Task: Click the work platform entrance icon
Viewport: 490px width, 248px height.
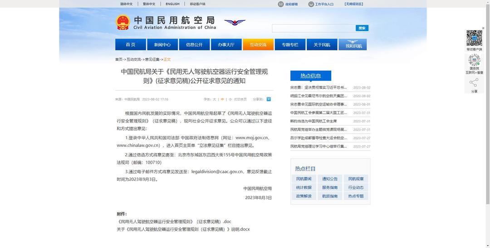Action: tap(311, 4)
